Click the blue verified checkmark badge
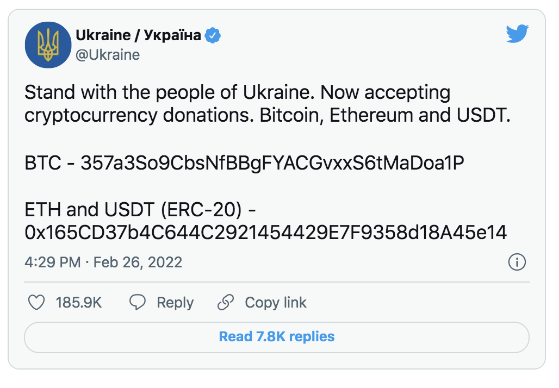The width and height of the screenshot is (559, 388). click(213, 36)
